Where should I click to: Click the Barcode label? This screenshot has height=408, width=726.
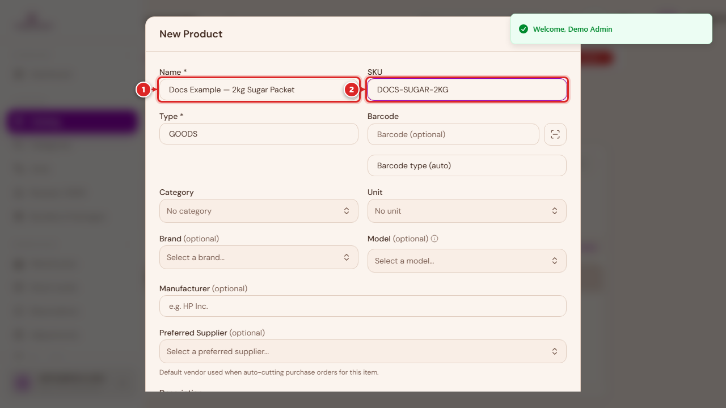(383, 116)
